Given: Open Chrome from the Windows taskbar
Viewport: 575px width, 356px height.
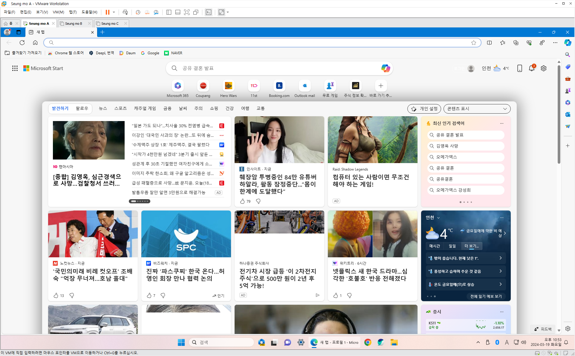Looking at the screenshot, I should (x=368, y=342).
